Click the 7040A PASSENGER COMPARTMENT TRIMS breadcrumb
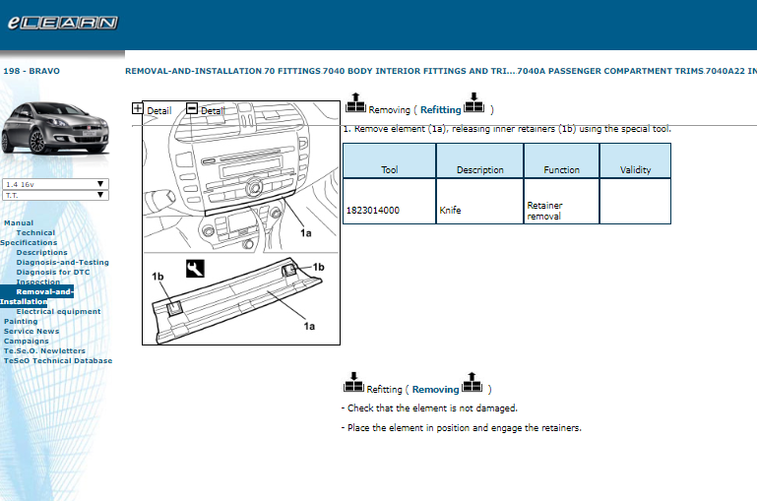 click(610, 71)
